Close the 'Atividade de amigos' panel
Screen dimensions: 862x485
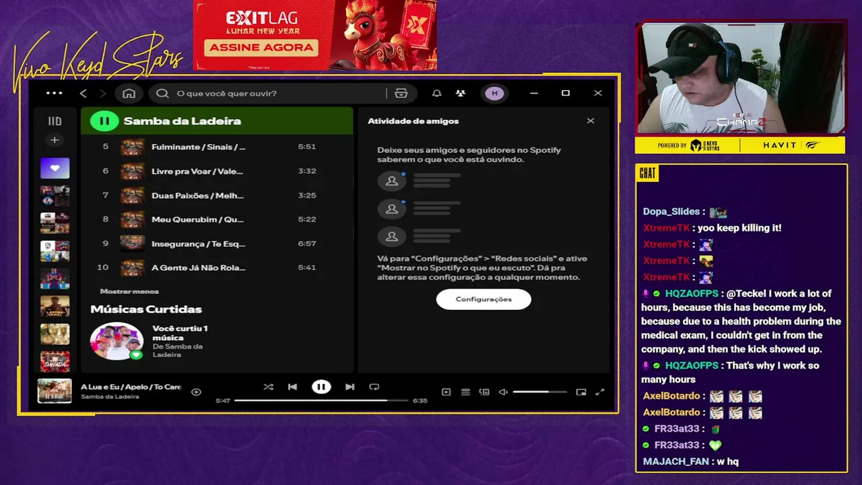tap(591, 121)
